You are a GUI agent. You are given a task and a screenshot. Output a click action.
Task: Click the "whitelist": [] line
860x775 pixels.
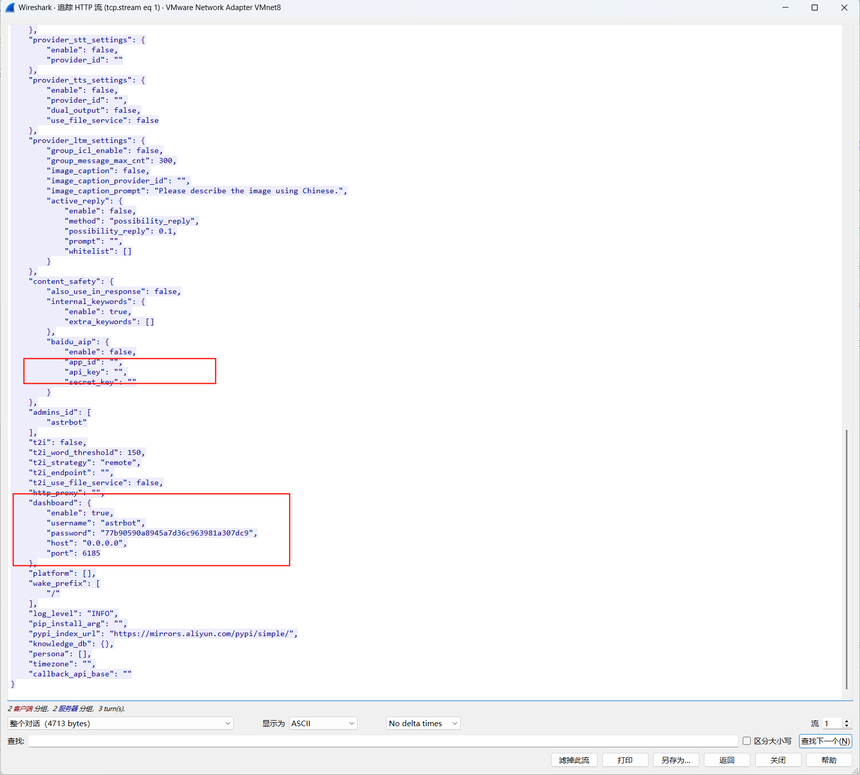(x=98, y=251)
